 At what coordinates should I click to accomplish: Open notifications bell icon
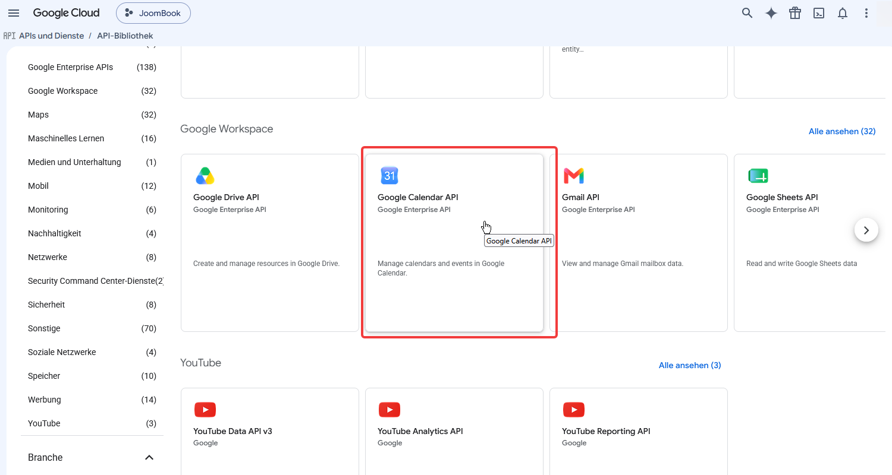tap(843, 13)
